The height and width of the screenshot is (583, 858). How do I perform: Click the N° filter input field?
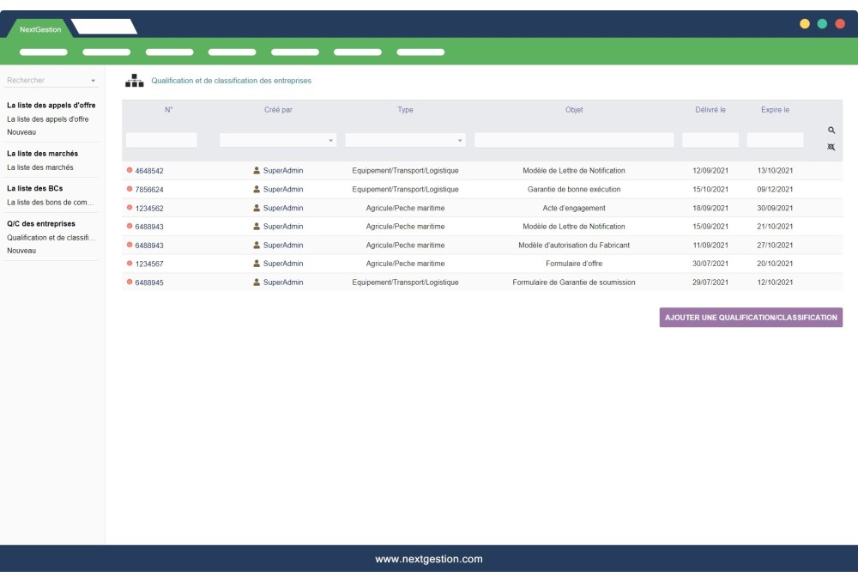[161, 140]
